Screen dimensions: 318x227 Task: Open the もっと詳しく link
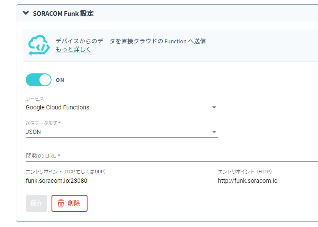[73, 49]
